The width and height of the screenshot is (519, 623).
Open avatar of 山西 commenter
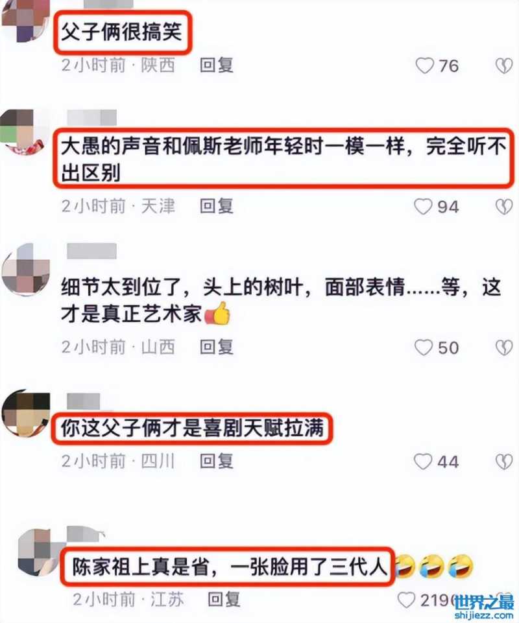coord(25,268)
